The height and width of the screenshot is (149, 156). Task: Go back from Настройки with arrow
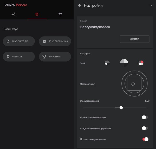coord(80,5)
